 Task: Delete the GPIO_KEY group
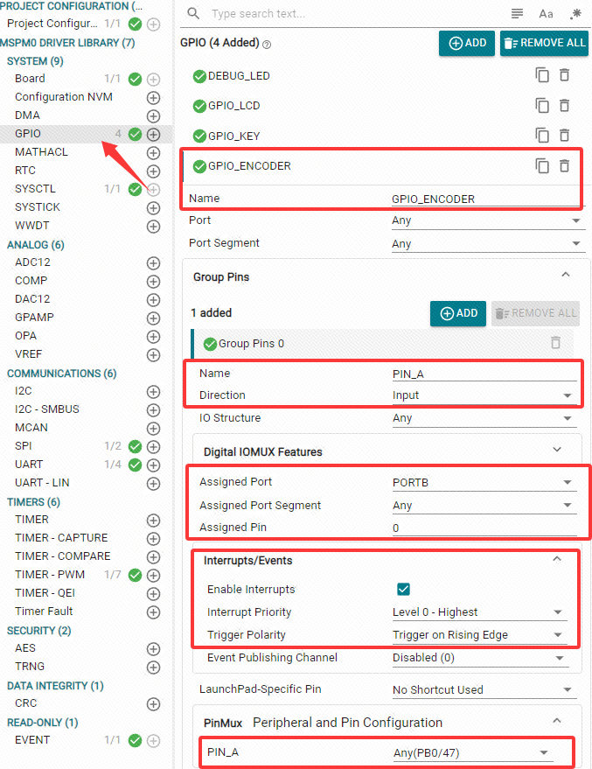564,136
